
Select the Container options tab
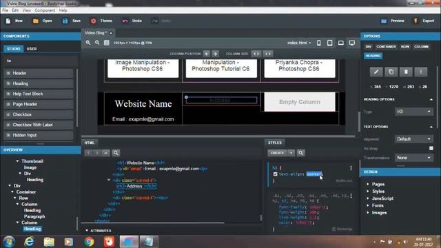tap(386, 47)
